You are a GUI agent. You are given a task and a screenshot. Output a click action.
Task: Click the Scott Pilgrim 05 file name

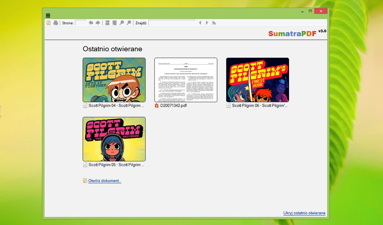click(116, 165)
